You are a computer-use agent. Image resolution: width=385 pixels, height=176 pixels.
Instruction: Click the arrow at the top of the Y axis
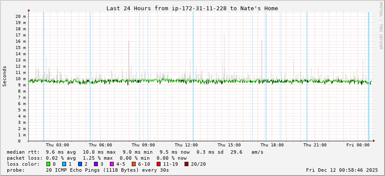pyautogui.click(x=29, y=10)
